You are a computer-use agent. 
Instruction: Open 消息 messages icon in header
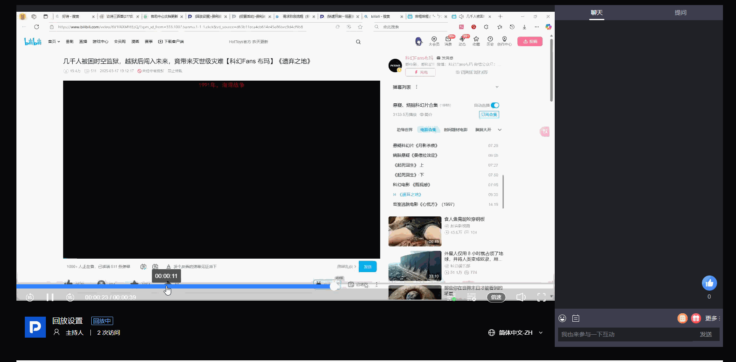[448, 41]
